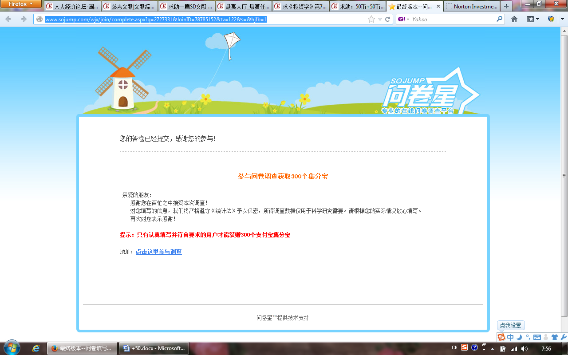Open the IME soft keyboard icon
This screenshot has height=355, width=568.
pyautogui.click(x=537, y=337)
